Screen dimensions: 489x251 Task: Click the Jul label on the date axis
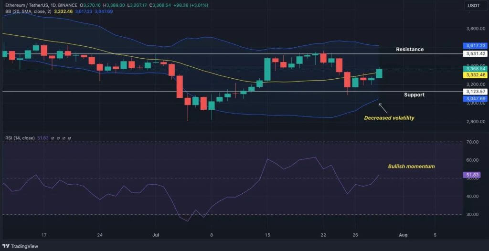click(155, 235)
